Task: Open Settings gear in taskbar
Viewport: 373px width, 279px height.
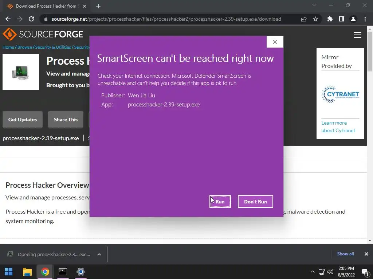Action: click(81, 272)
